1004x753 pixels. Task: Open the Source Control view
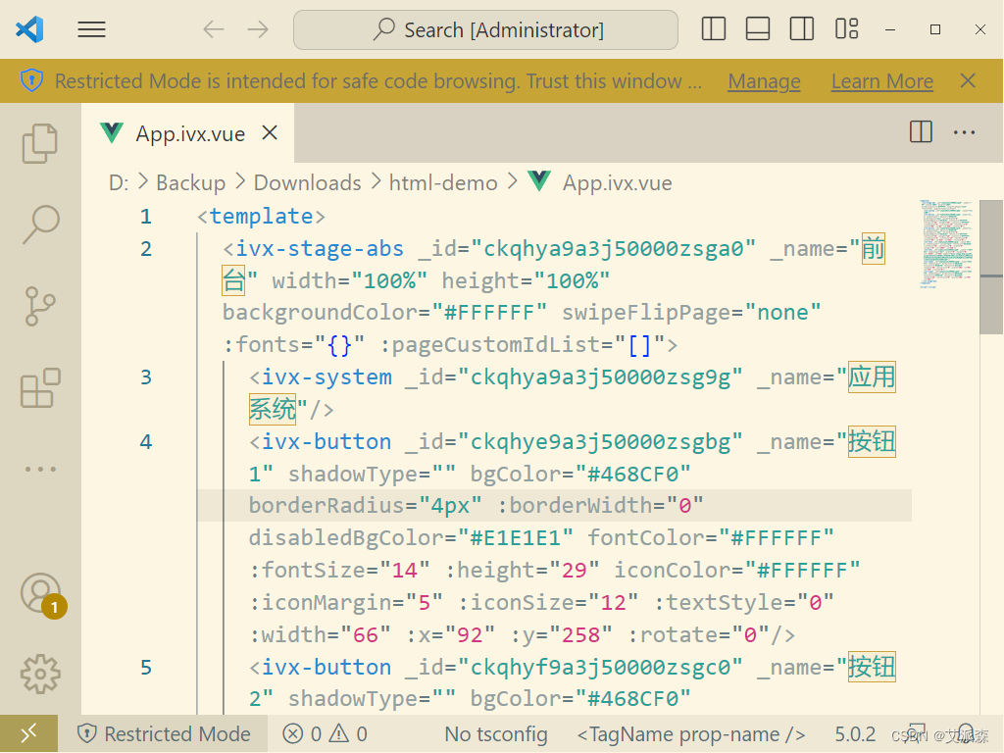tap(40, 306)
